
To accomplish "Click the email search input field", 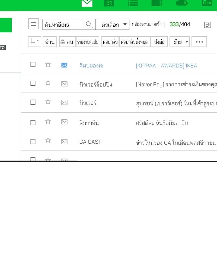I will [x=64, y=24].
